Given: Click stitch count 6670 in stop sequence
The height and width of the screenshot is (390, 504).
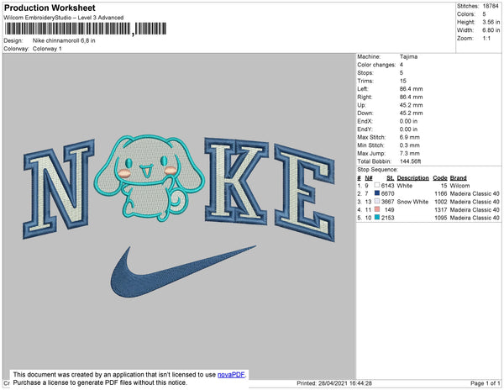Looking at the screenshot, I should coord(387,193).
